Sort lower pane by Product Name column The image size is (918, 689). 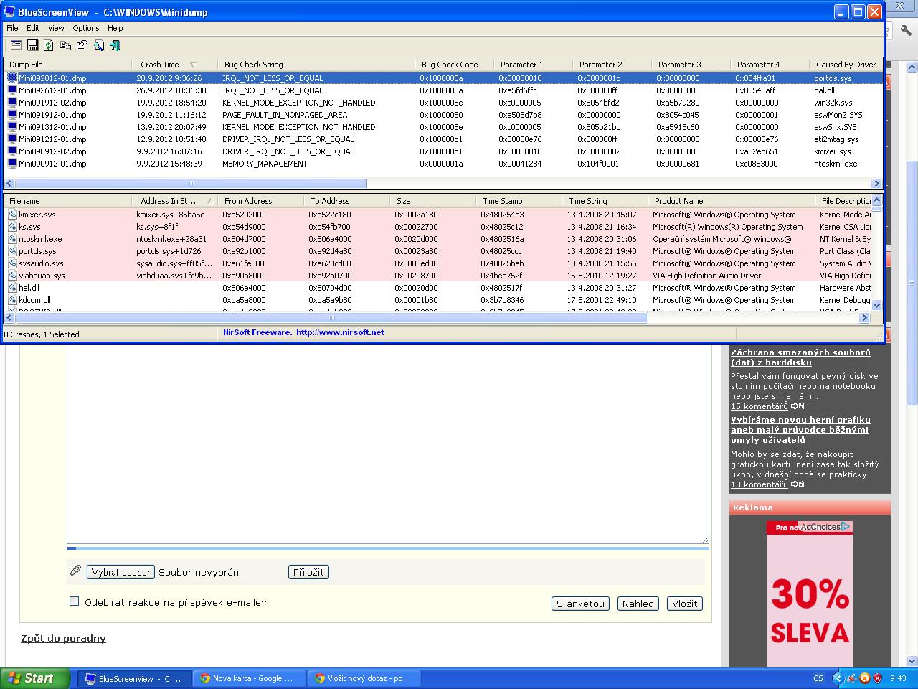[x=732, y=201]
